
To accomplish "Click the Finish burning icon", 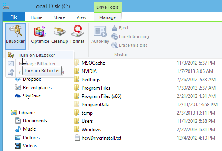I will coord(115,36).
